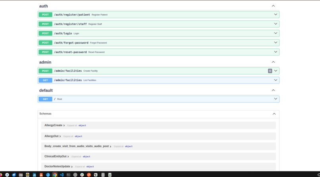
Task: Expand the /auth/register/staff endpoint arrow
Action: click(276, 24)
